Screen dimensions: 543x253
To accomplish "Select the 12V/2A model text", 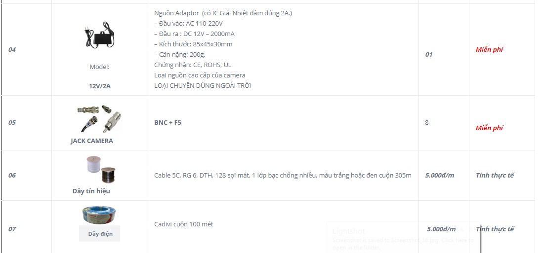I will (x=100, y=86).
